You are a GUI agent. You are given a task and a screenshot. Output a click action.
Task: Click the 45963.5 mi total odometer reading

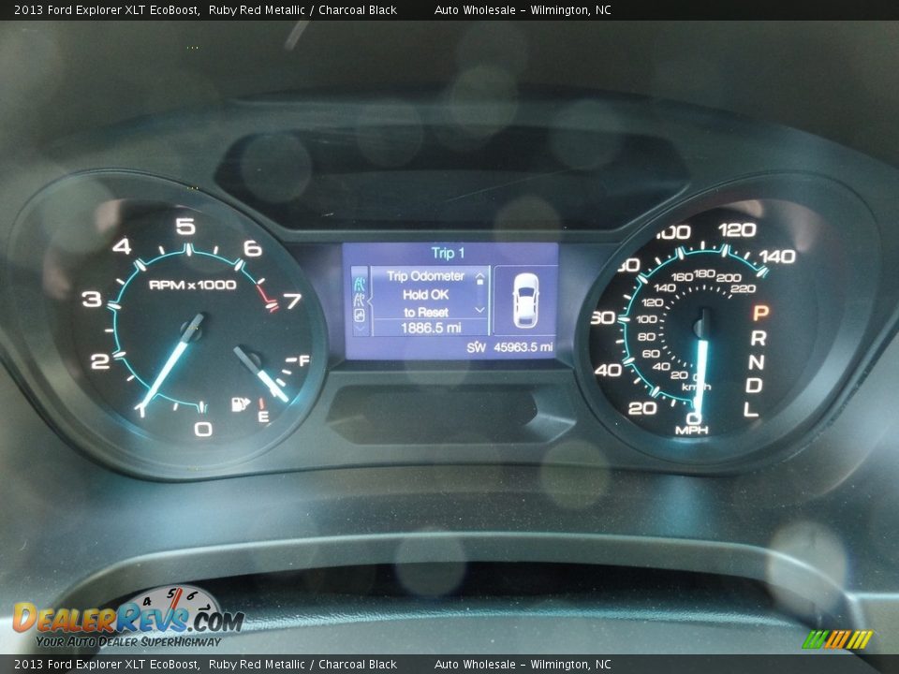pyautogui.click(x=523, y=347)
